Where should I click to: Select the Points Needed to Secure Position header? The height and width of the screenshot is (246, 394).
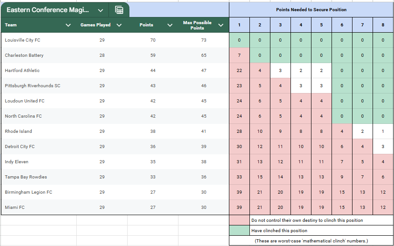point(311,9)
